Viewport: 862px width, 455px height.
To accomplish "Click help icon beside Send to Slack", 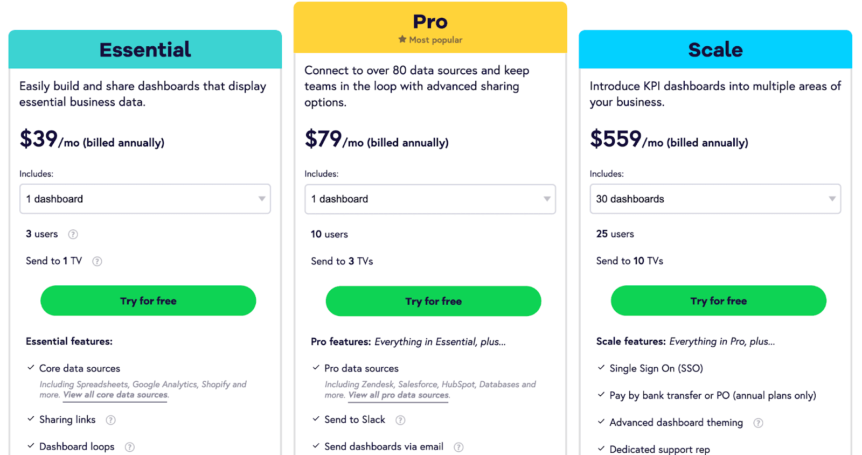I will [400, 420].
